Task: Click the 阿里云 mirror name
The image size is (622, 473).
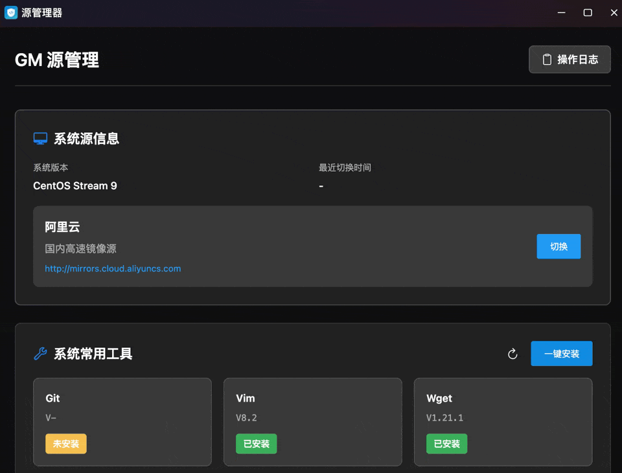Action: 62,227
